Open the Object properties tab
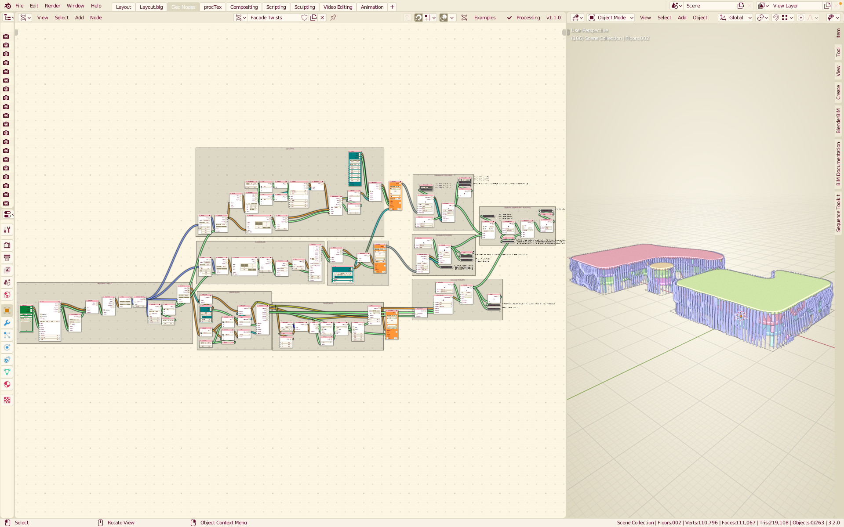Screen dimensions: 844x527 tap(7, 310)
